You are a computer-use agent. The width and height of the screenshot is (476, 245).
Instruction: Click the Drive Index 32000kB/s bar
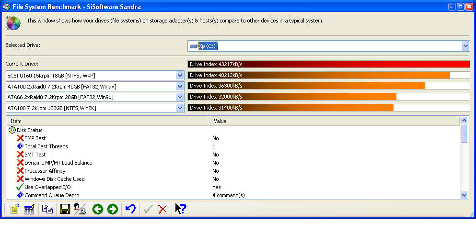(x=329, y=97)
